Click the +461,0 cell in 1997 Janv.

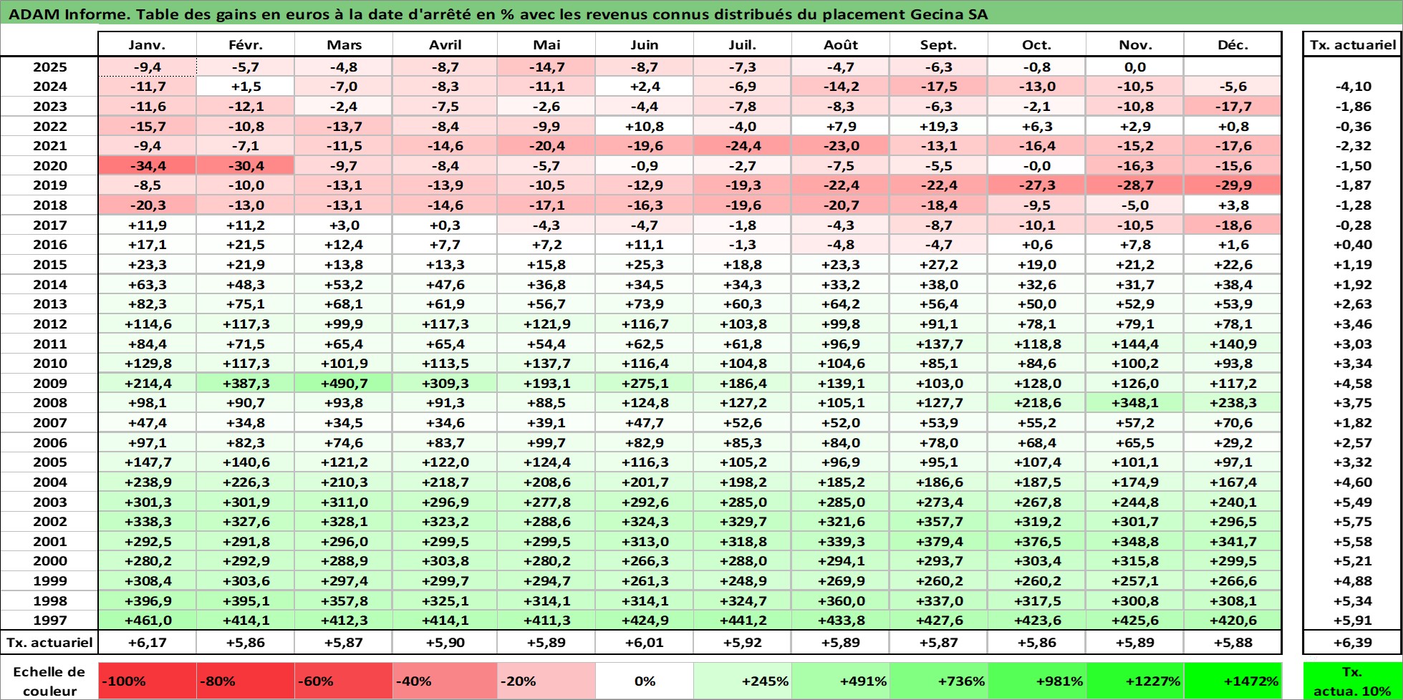[x=147, y=621]
